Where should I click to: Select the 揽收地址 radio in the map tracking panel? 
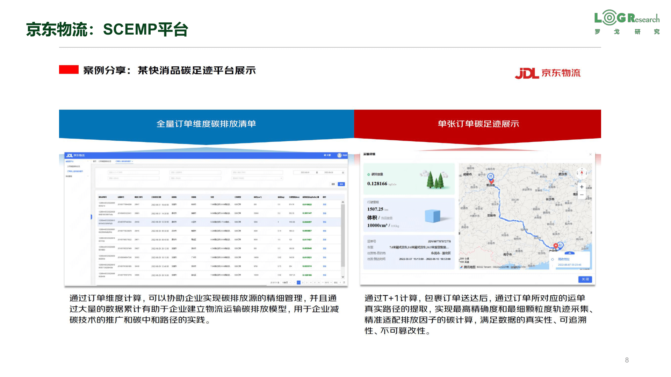tap(553, 259)
